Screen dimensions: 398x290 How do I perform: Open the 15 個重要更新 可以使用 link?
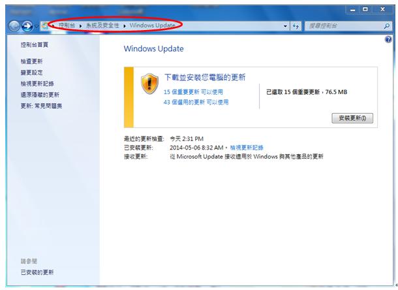point(193,92)
